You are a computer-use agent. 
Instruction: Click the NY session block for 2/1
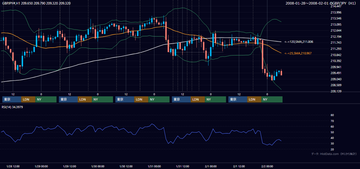pos(272,99)
